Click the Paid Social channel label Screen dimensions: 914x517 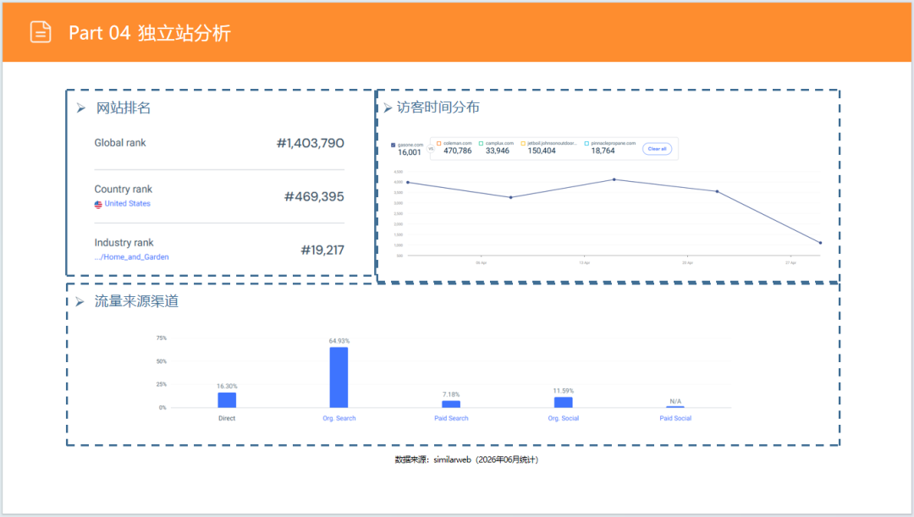coord(675,418)
